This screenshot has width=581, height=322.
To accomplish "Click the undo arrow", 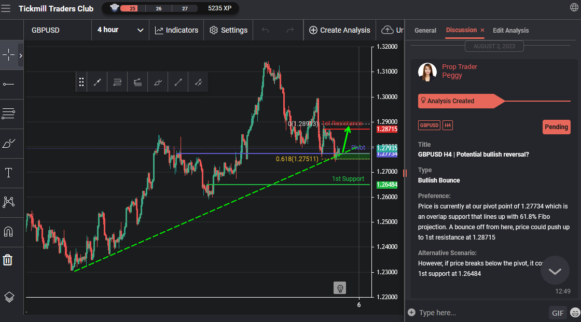I will click(265, 30).
